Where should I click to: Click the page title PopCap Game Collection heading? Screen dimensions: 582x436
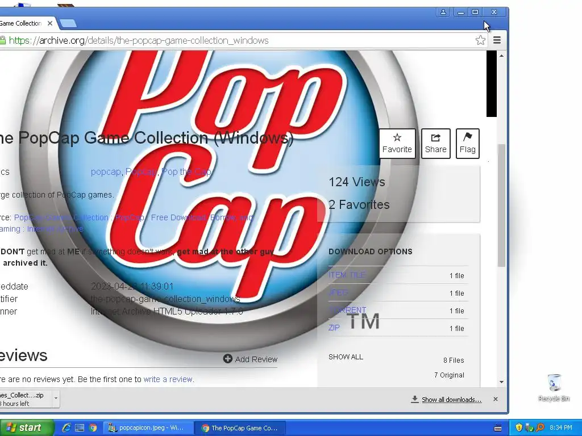[147, 138]
